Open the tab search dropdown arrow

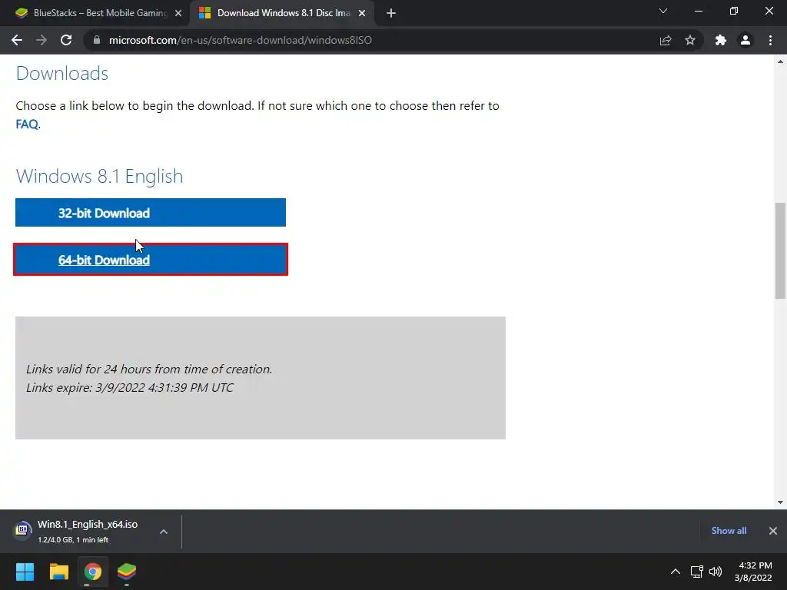pos(663,11)
